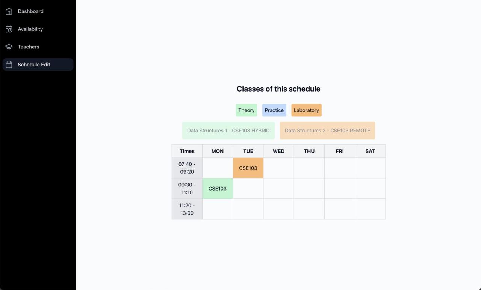Click the blue Practice legend swatch

[274, 110]
